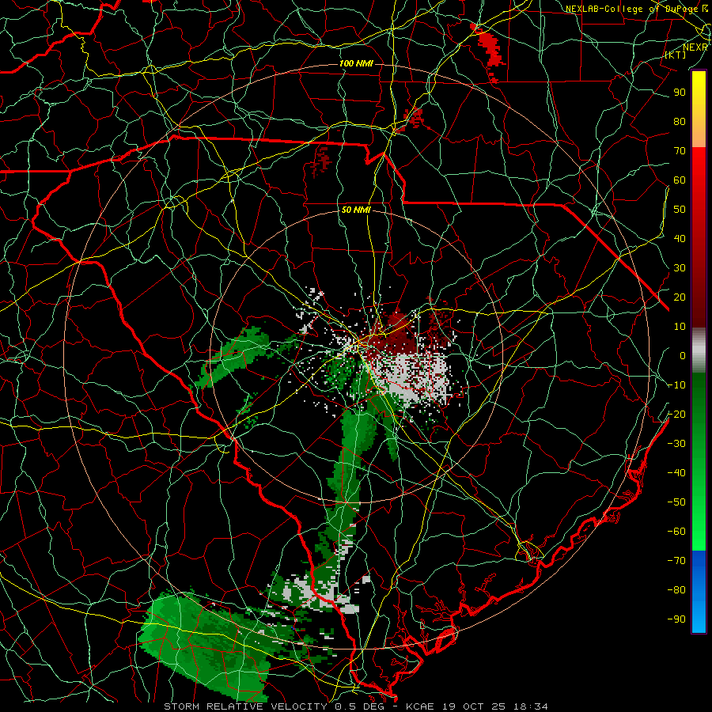The width and height of the screenshot is (712, 712).
Task: Click the 50 NMI range ring label
Action: pos(356,210)
